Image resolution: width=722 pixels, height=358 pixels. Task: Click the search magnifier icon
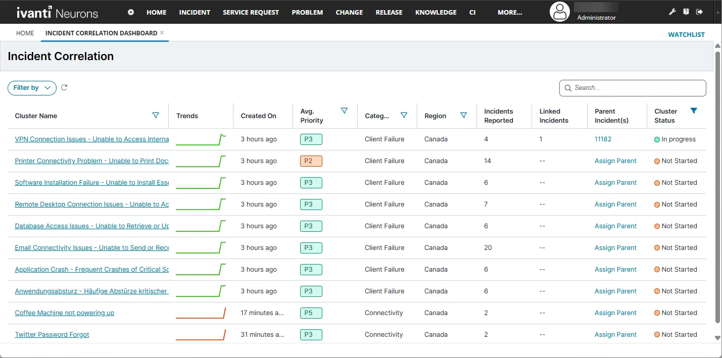[568, 88]
